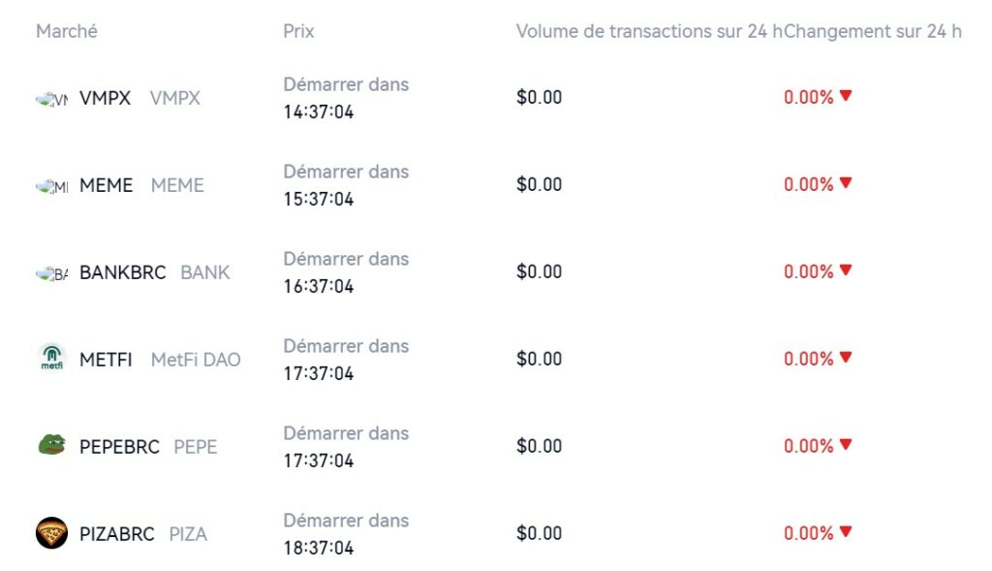Screen dimensions: 992x571
Task: Click the MEME row 0.00% change value
Action: (808, 184)
